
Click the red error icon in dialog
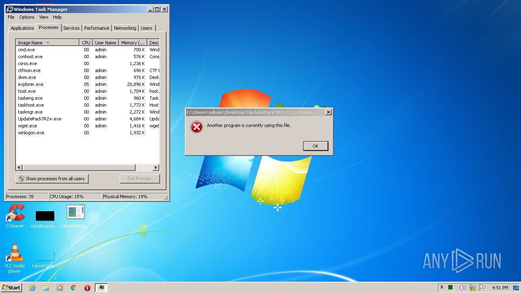[x=197, y=127]
